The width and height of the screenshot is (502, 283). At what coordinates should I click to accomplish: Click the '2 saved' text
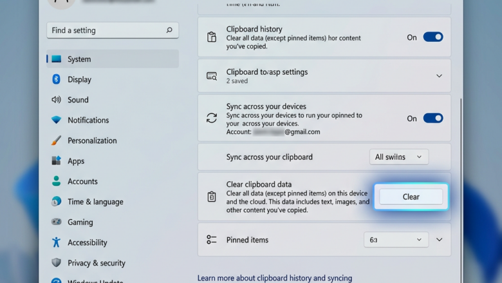pyautogui.click(x=237, y=81)
